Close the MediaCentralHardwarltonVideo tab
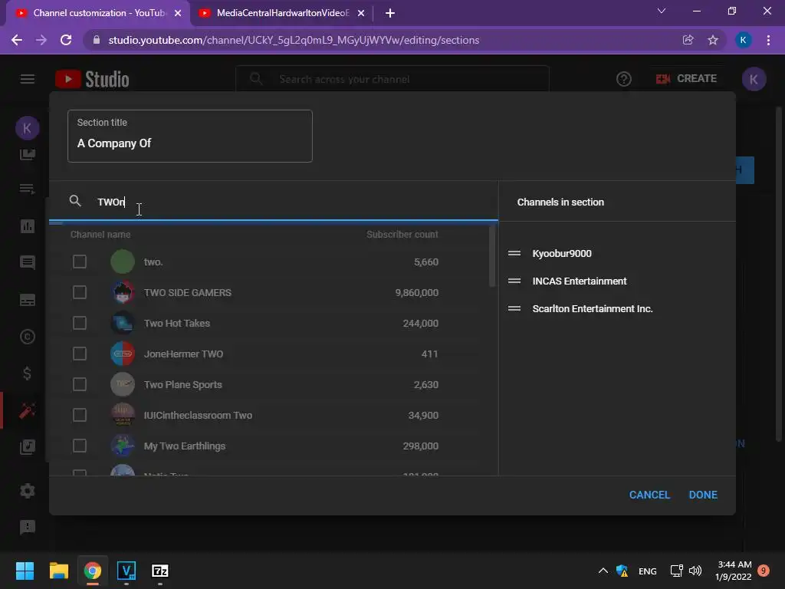This screenshot has width=785, height=589. [361, 14]
